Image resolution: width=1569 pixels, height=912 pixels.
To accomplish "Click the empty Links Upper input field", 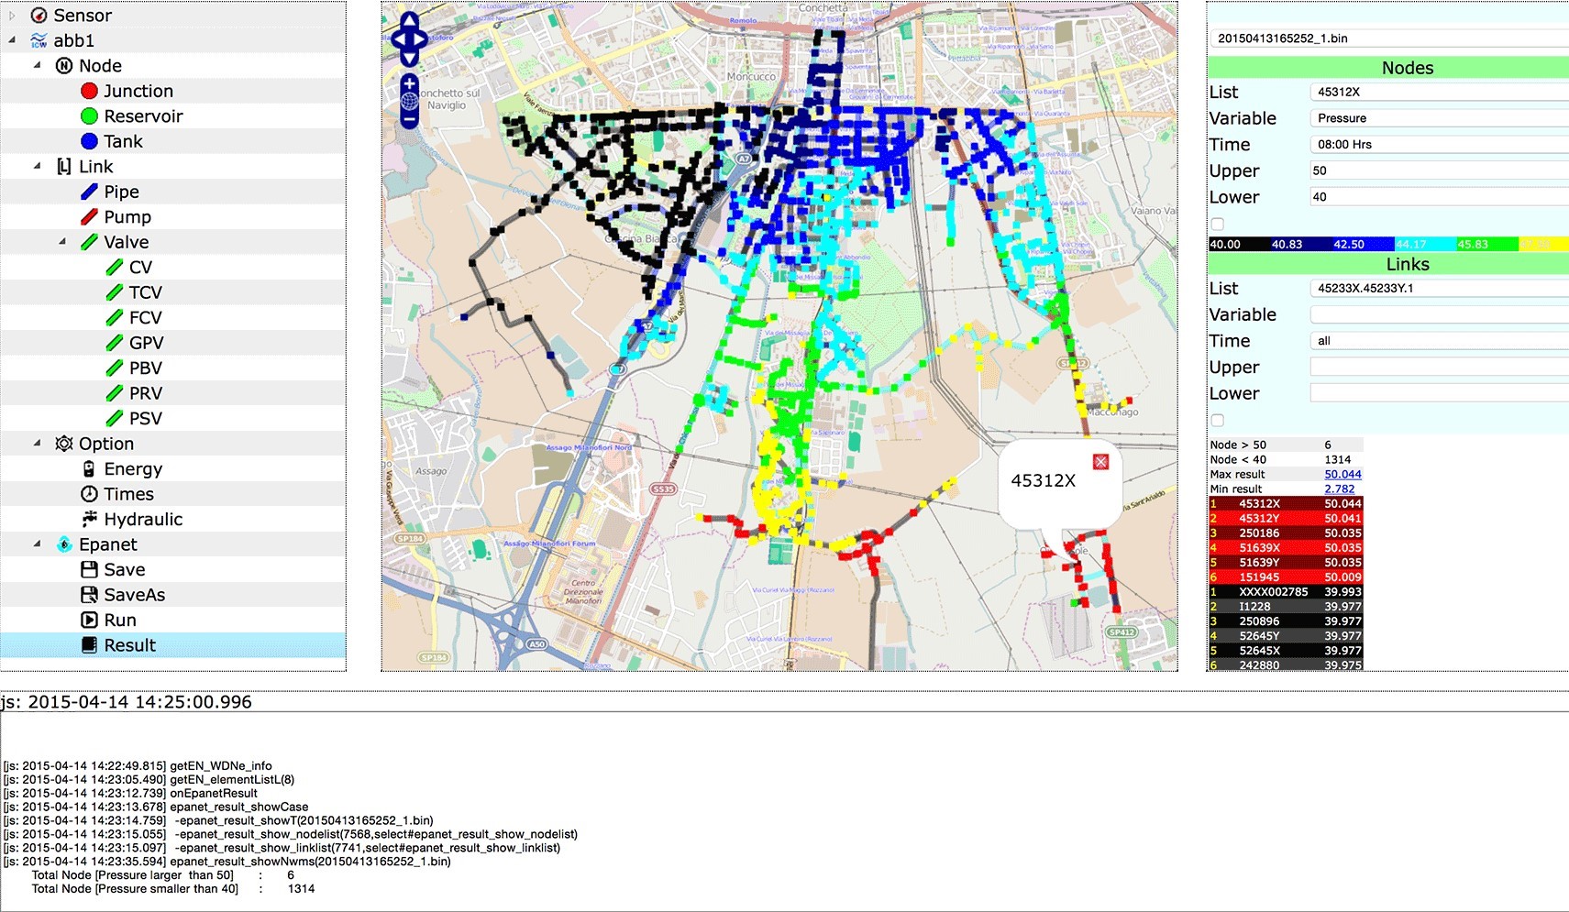I will [x=1440, y=367].
